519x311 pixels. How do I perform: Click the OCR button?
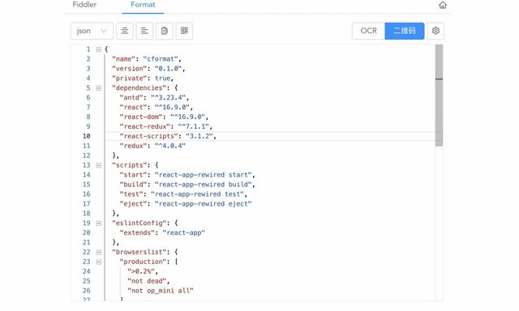[368, 31]
